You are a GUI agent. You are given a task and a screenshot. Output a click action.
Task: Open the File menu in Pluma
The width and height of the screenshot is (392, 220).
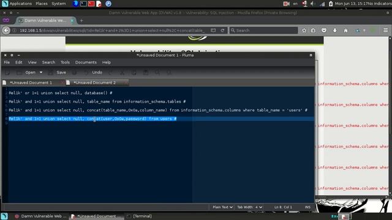[x=7, y=62]
